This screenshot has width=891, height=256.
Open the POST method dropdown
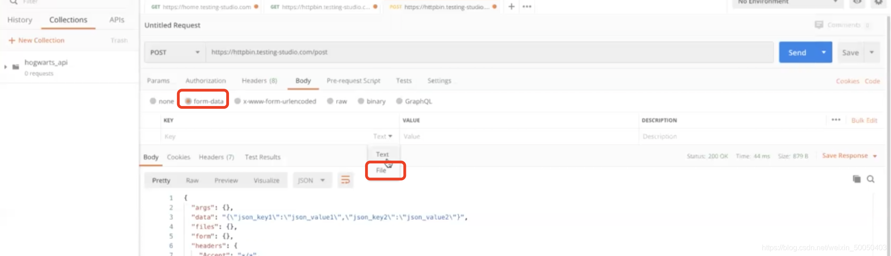[175, 52]
